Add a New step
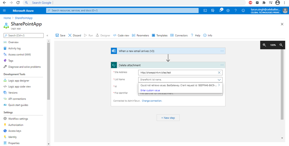The height and width of the screenshot is (146, 289). [168, 118]
